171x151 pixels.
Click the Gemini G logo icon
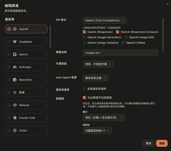(15, 54)
